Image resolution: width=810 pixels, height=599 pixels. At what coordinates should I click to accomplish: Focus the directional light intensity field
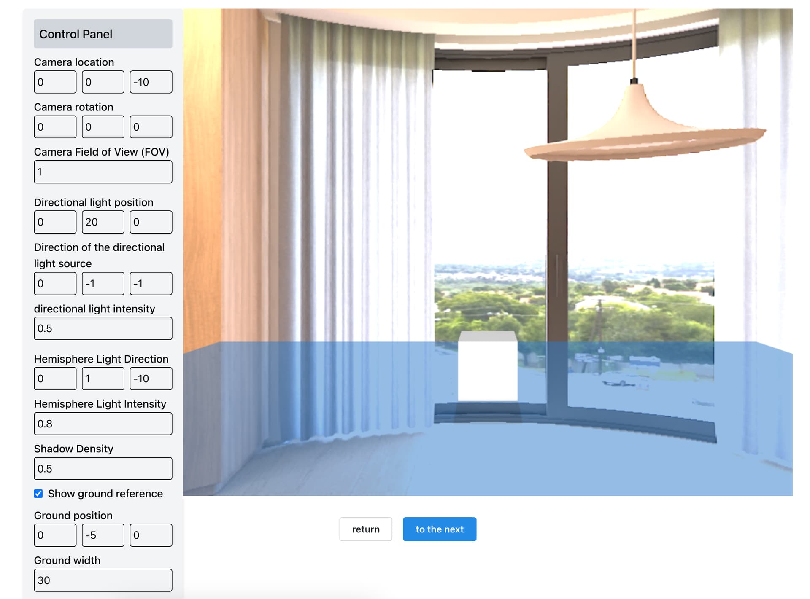coord(103,328)
